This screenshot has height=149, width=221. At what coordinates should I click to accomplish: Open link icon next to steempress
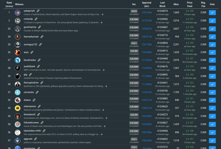coord(39,106)
